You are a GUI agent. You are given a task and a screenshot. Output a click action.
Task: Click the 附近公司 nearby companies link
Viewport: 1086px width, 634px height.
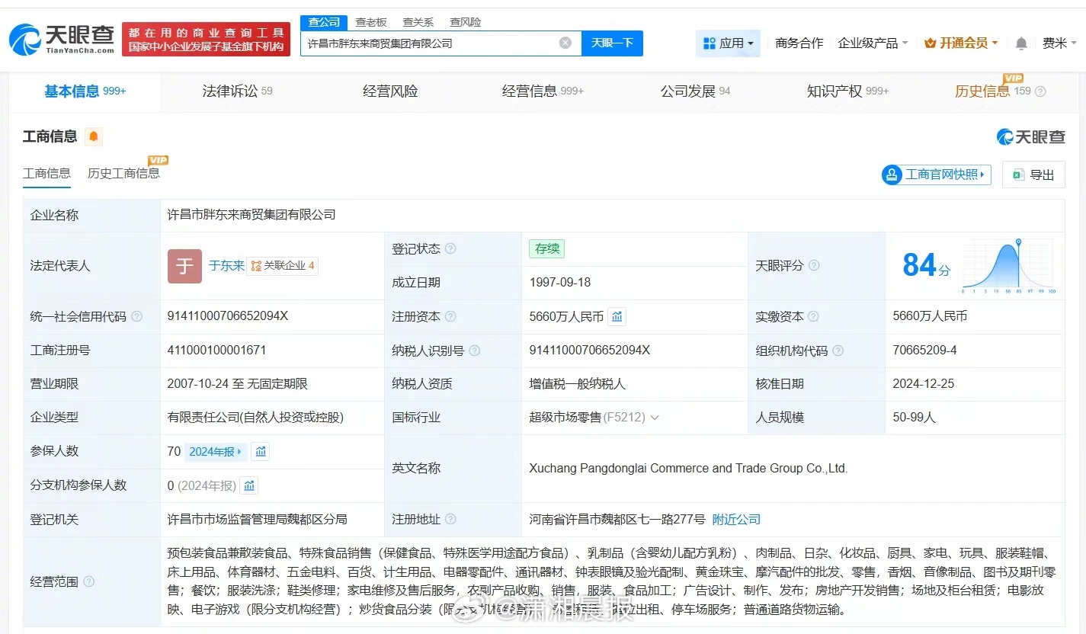736,520
